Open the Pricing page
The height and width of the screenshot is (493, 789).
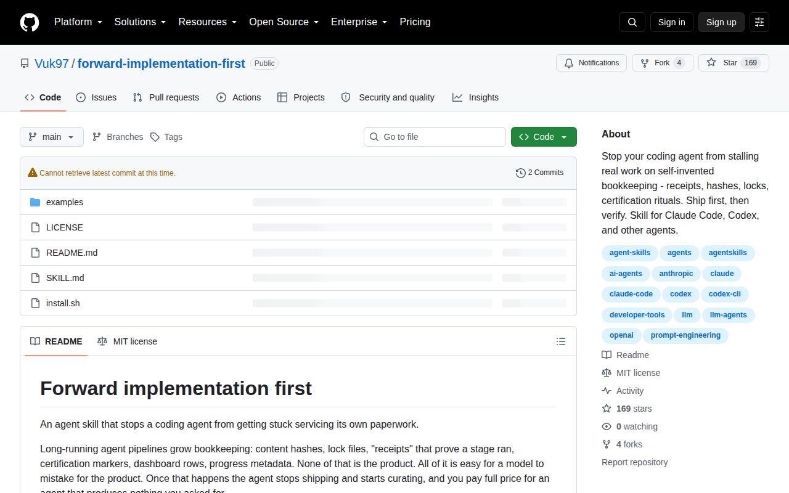click(x=415, y=22)
